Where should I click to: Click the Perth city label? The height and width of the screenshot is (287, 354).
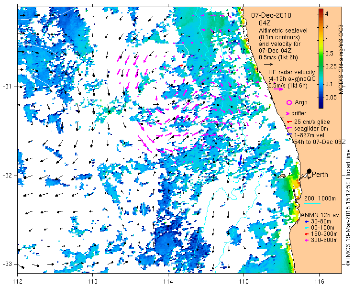tap(320, 175)
